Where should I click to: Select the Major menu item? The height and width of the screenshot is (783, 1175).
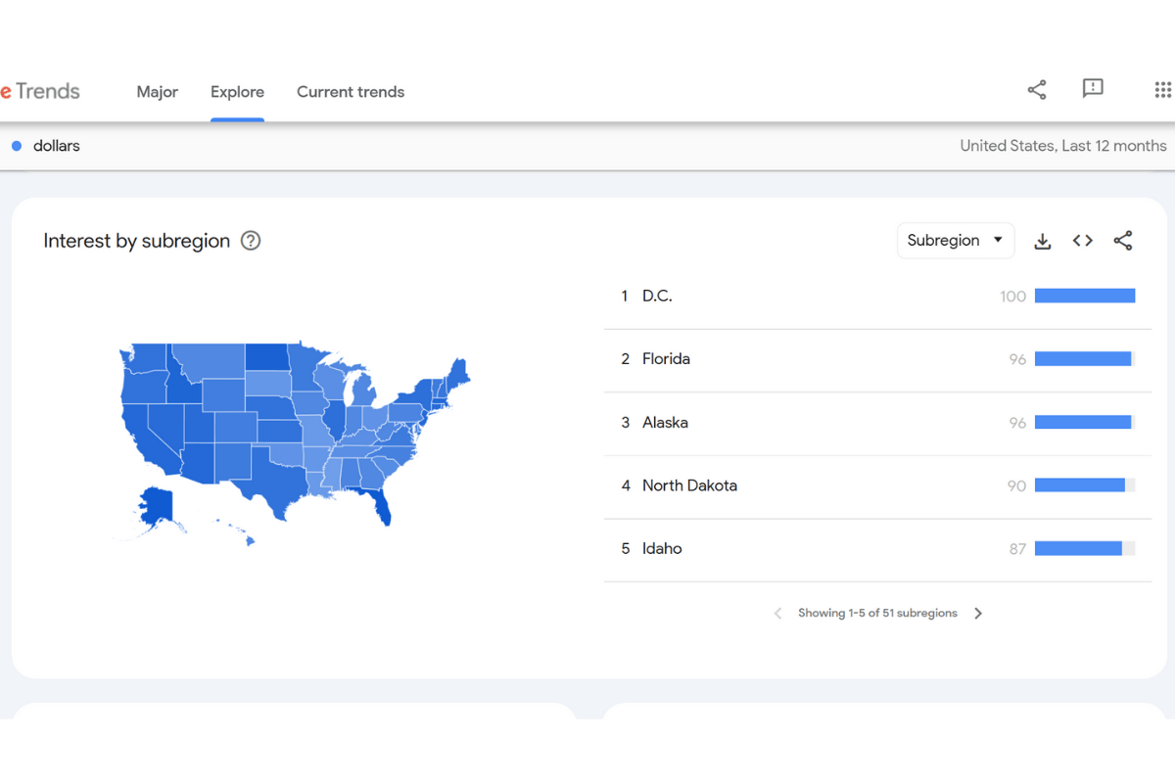pyautogui.click(x=158, y=91)
